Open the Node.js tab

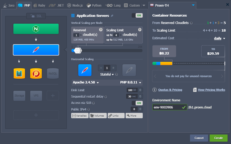(x=75, y=6)
